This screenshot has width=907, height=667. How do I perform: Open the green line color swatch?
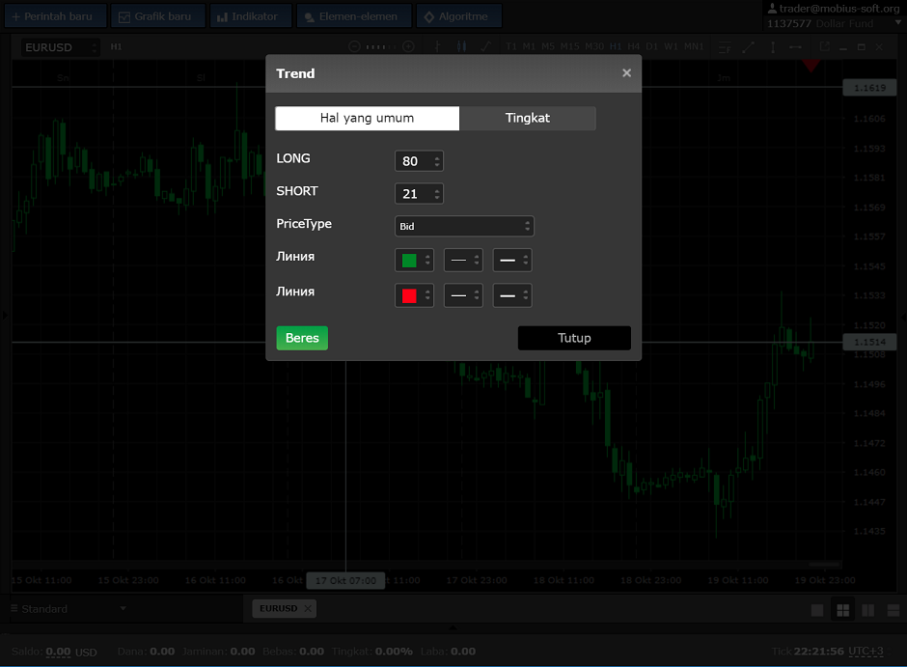point(413,261)
